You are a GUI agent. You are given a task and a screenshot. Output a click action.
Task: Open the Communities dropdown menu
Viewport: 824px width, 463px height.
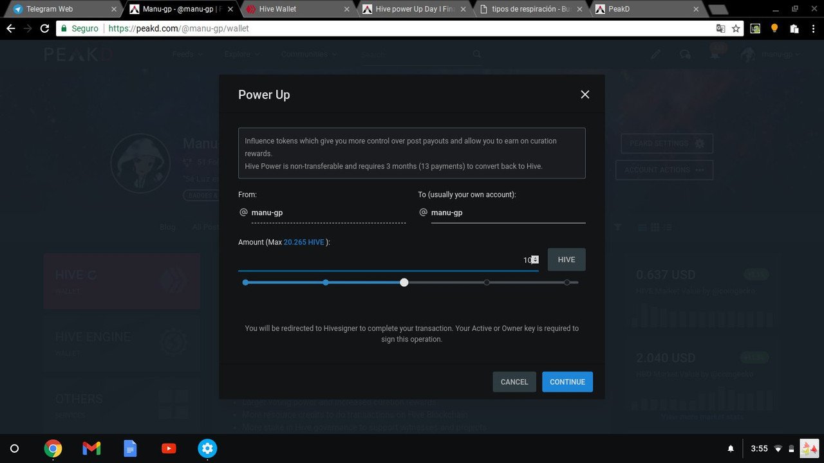[x=308, y=55]
